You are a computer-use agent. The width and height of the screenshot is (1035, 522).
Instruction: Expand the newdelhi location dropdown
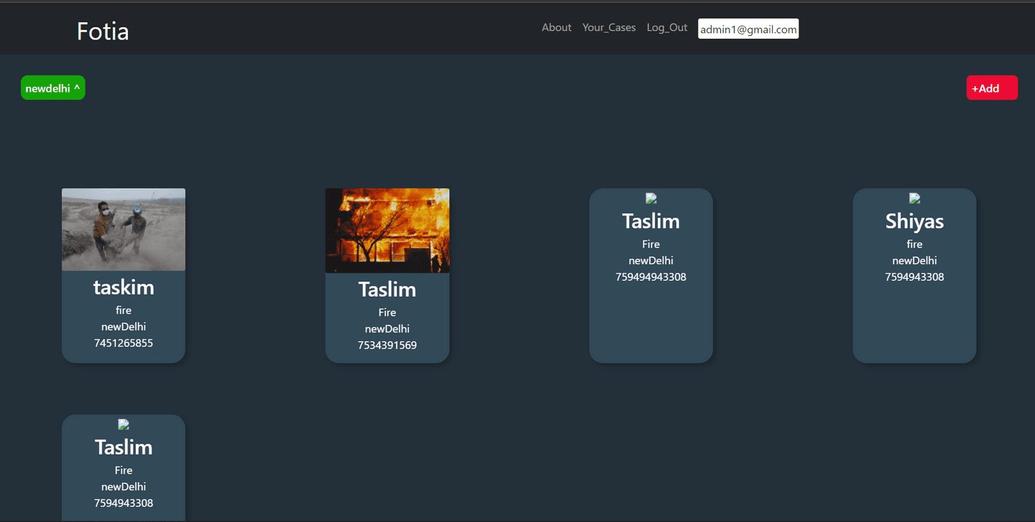pos(53,88)
